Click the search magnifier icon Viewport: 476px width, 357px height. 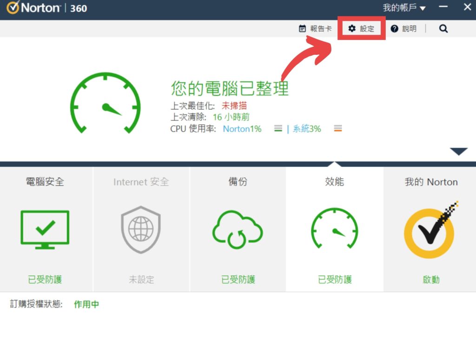443,28
